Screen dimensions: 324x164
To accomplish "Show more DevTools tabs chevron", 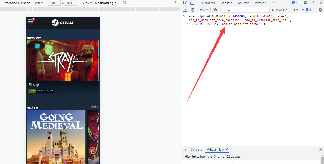I will [x=274, y=3].
